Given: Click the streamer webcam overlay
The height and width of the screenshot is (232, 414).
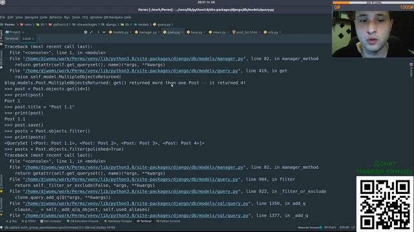Looking at the screenshot, I should pyautogui.click(x=373, y=34).
